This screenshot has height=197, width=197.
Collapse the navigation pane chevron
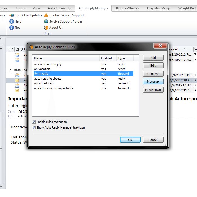tap(1, 39)
